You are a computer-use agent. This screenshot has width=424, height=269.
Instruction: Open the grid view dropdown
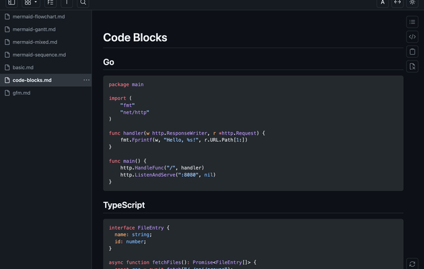pyautogui.click(x=31, y=3)
